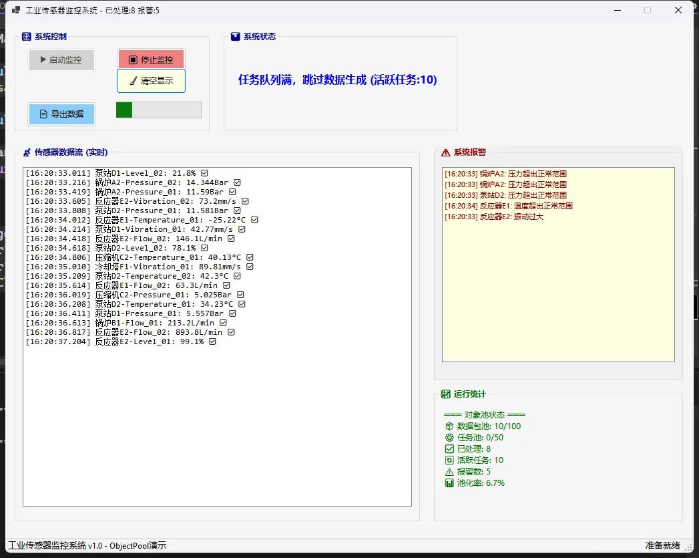Click checkmark on 泵站D2-Pressure_01 row
Screen dimensions: 699x558
click(x=237, y=211)
